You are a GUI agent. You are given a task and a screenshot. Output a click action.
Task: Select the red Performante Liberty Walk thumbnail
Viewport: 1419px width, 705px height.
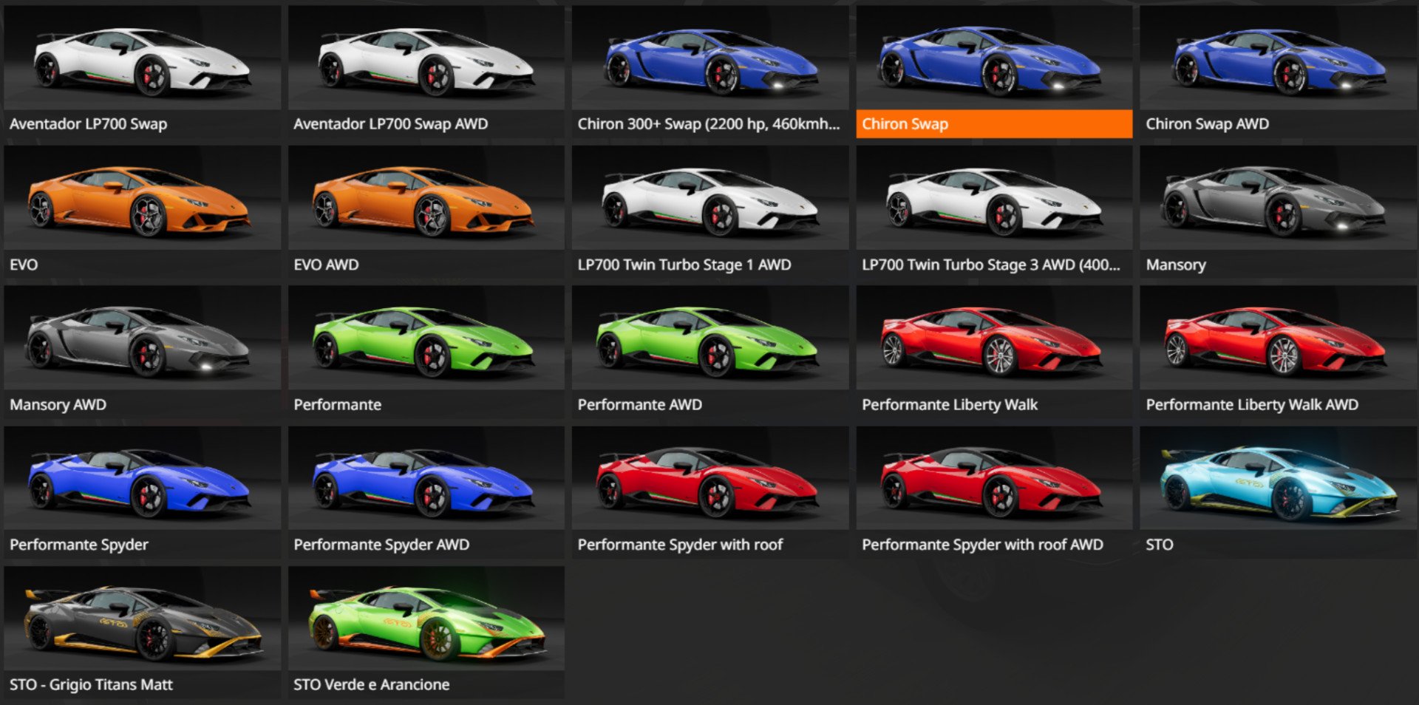(x=994, y=338)
